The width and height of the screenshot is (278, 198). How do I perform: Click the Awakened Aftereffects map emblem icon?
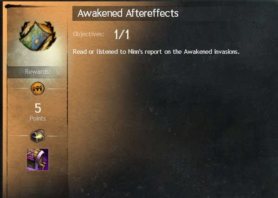(38, 36)
